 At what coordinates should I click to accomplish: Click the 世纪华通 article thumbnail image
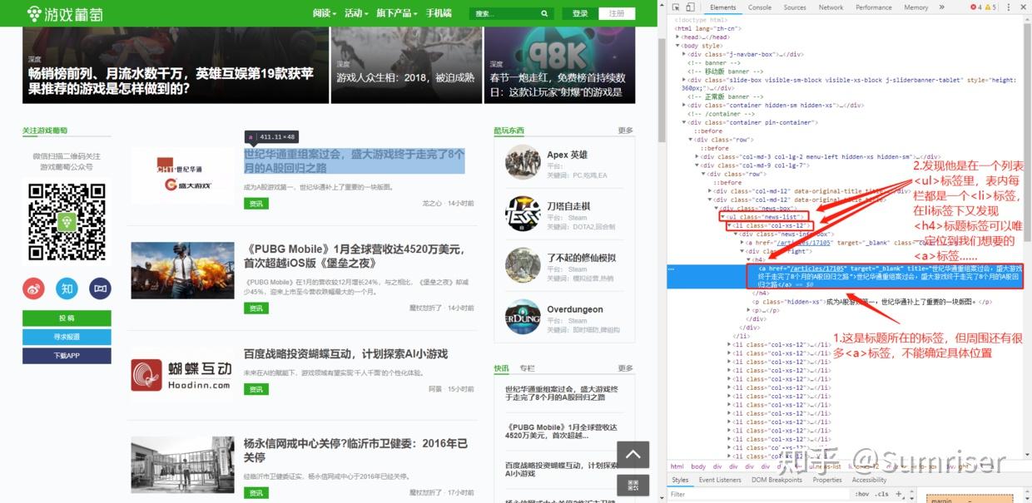[x=182, y=176]
